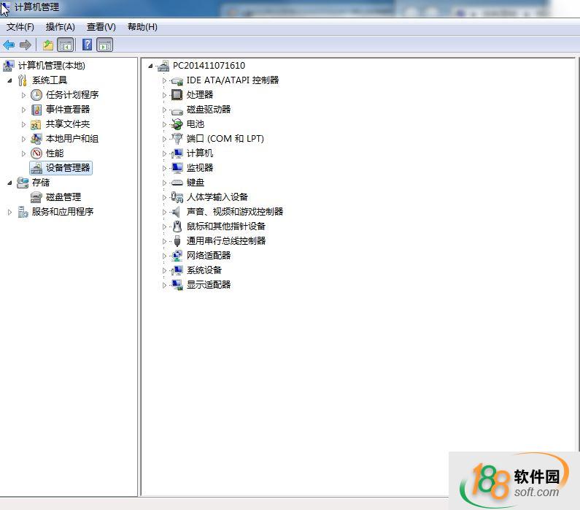Toggle the show/hide action pane icon
580x510 pixels.
tap(105, 45)
